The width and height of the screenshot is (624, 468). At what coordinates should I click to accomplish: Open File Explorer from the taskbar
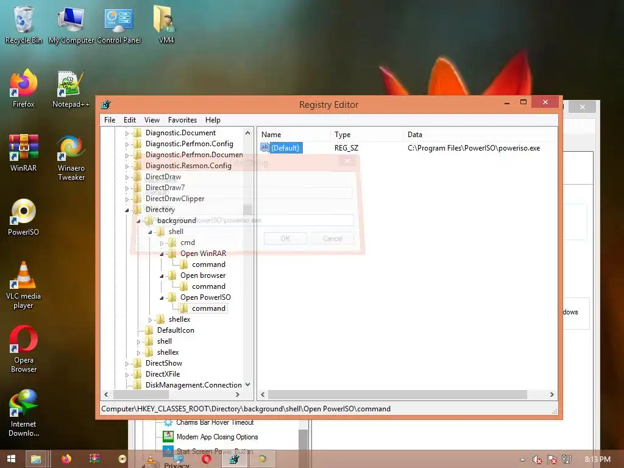coord(36,459)
